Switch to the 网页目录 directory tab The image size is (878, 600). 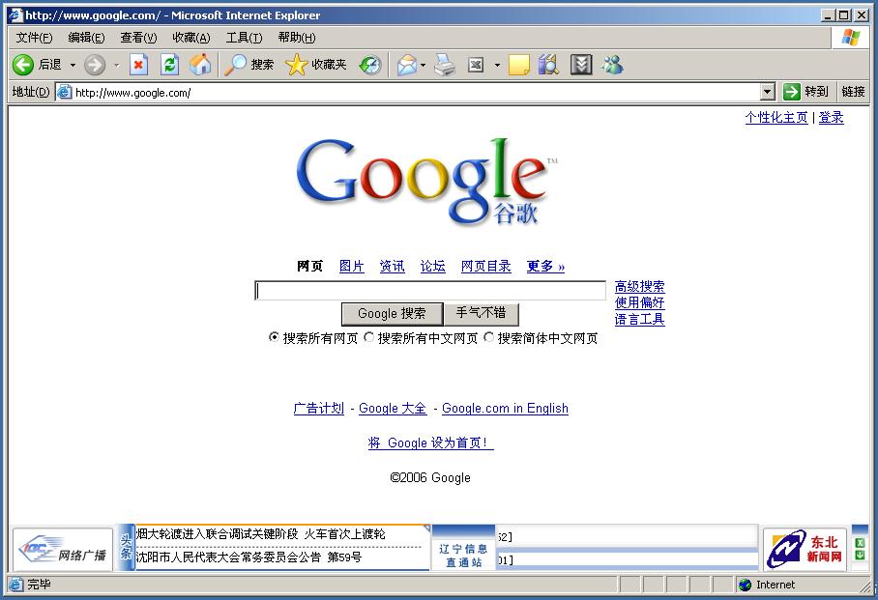click(486, 267)
